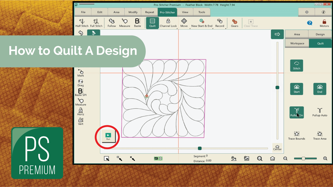This screenshot has width=333, height=187.
Task: Click the remove-point cursor icon
Action: [132, 158]
